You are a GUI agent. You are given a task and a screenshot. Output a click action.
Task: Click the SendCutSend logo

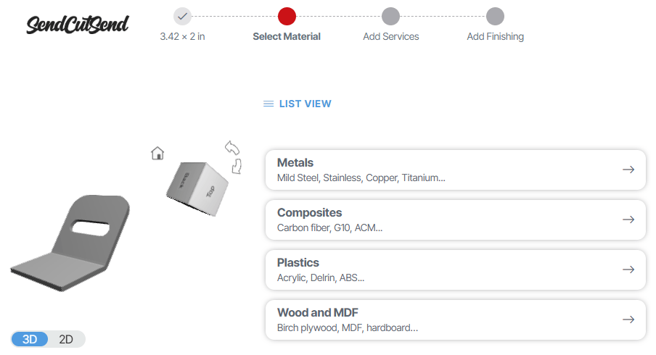click(77, 25)
